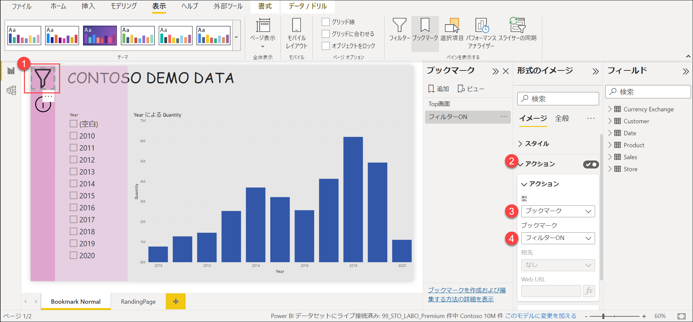The image size is (693, 322).
Task: Add a new page with plus button
Action: 176,301
